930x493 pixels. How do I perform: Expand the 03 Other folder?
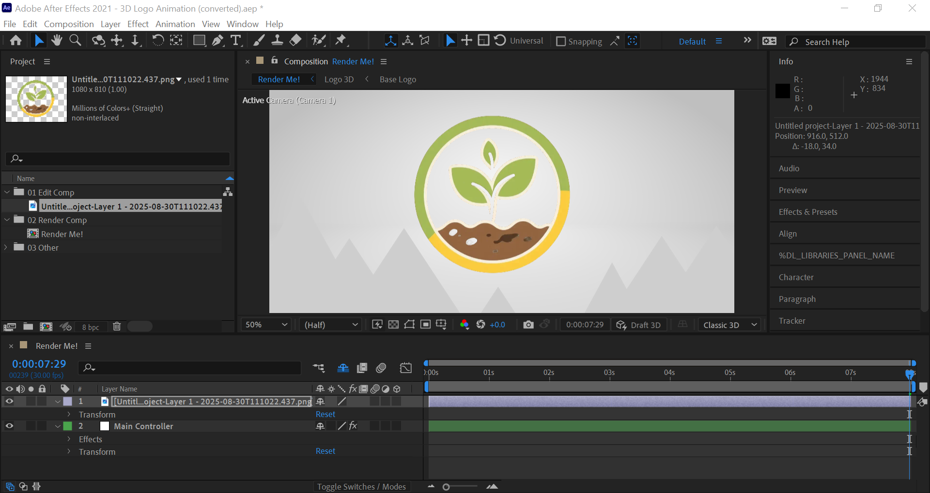6,248
